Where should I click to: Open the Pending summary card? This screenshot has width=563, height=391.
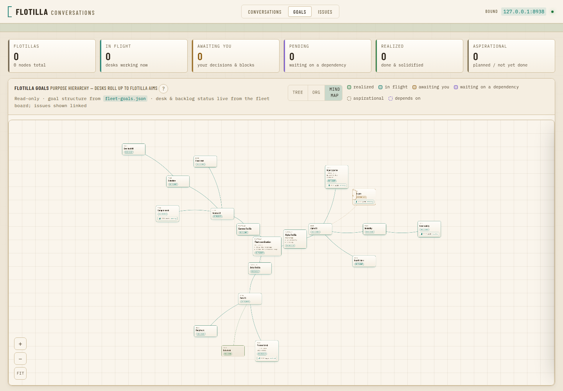click(328, 56)
